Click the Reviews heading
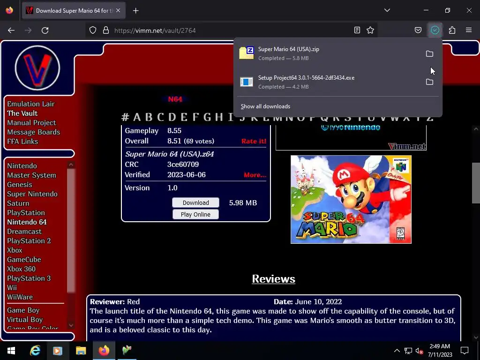This screenshot has height=360, width=480. point(273,279)
